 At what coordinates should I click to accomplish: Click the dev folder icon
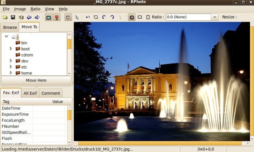point(18,61)
